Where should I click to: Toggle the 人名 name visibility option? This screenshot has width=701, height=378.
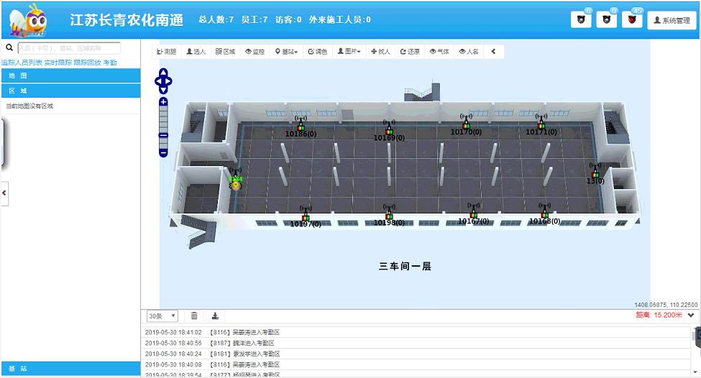[x=469, y=52]
